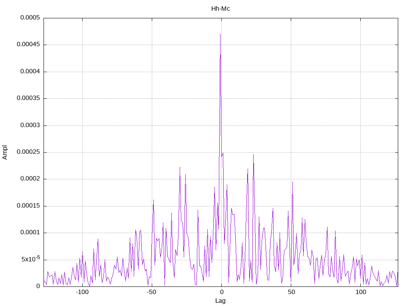This screenshot has width=409, height=306.
Task: Click the Hh-Mc plot title
Action: [220, 9]
